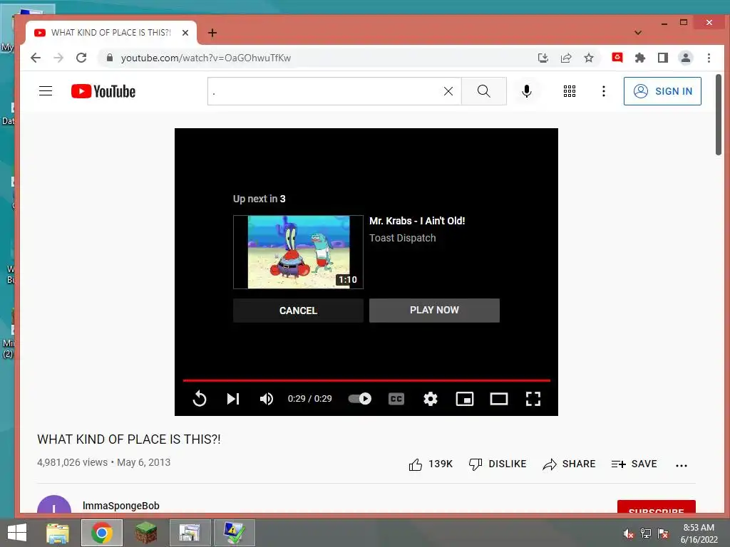
Task: Skip to the next video
Action: 233,399
